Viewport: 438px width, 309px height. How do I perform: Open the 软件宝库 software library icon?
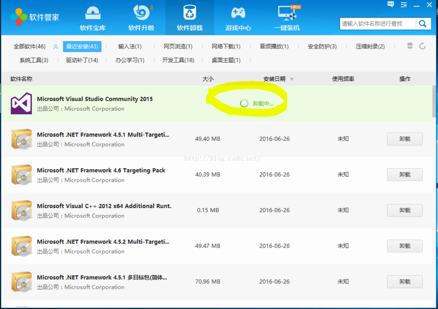93,13
